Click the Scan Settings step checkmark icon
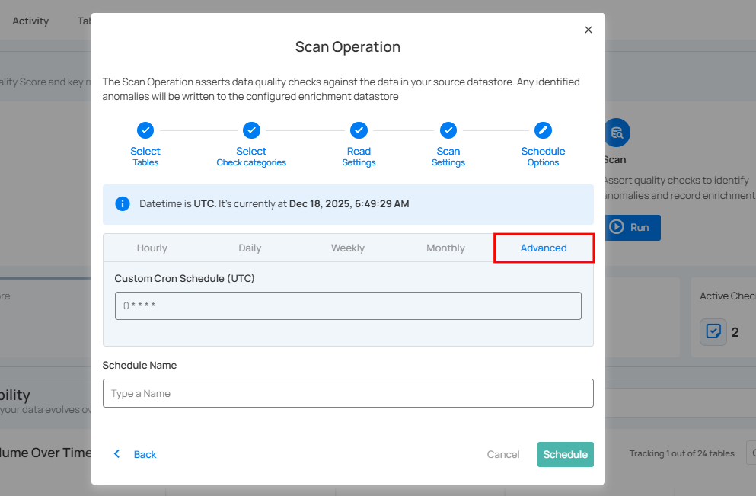Image resolution: width=756 pixels, height=496 pixels. pos(448,130)
